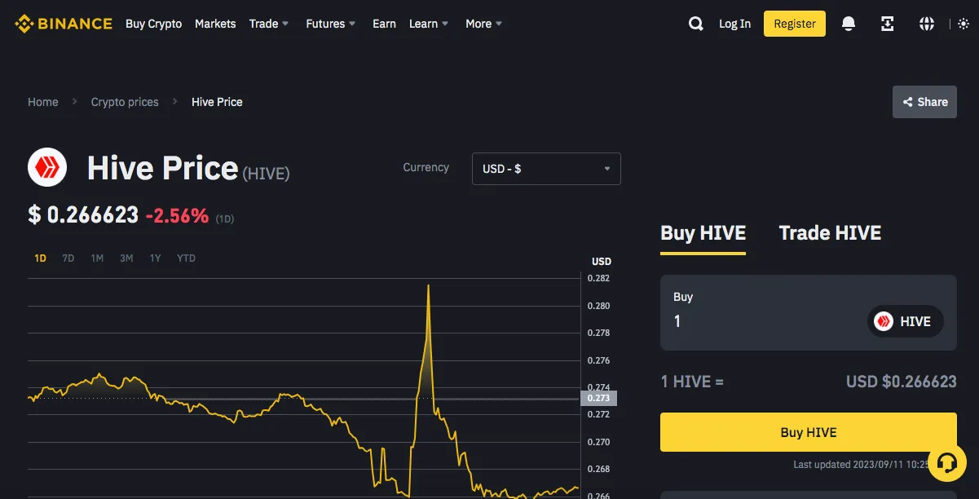Click the -2.56% change value
Viewport: 979px width, 499px height.
tap(177, 216)
